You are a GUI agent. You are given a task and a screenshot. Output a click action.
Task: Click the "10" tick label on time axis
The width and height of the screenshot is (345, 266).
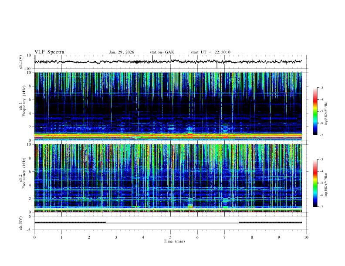[x=306, y=237]
